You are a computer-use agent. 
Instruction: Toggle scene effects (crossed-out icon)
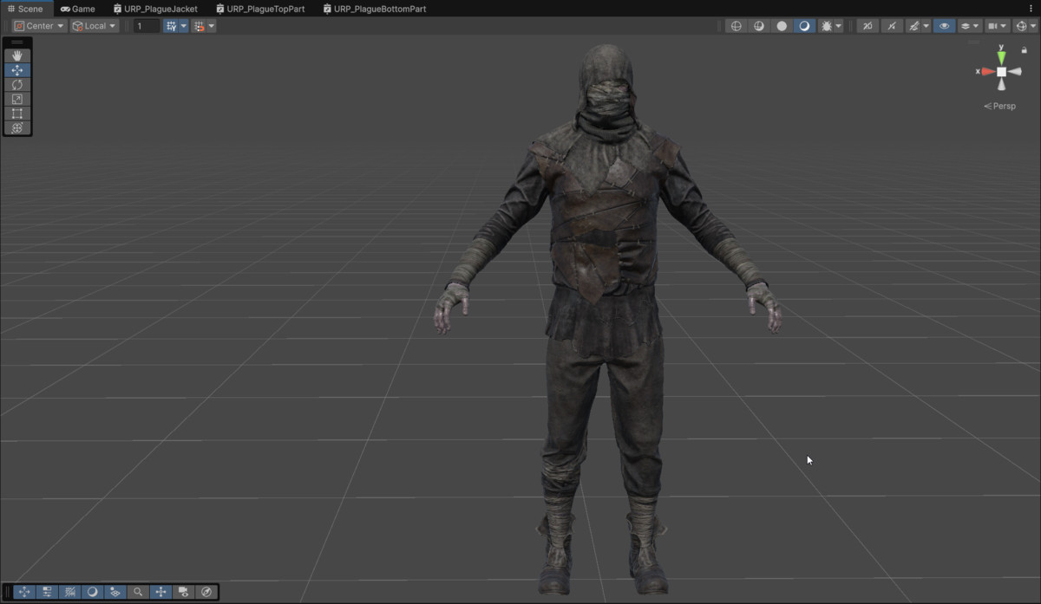(913, 26)
